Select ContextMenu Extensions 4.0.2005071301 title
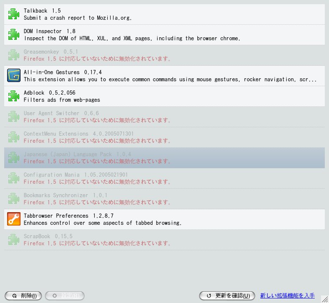 click(79, 134)
